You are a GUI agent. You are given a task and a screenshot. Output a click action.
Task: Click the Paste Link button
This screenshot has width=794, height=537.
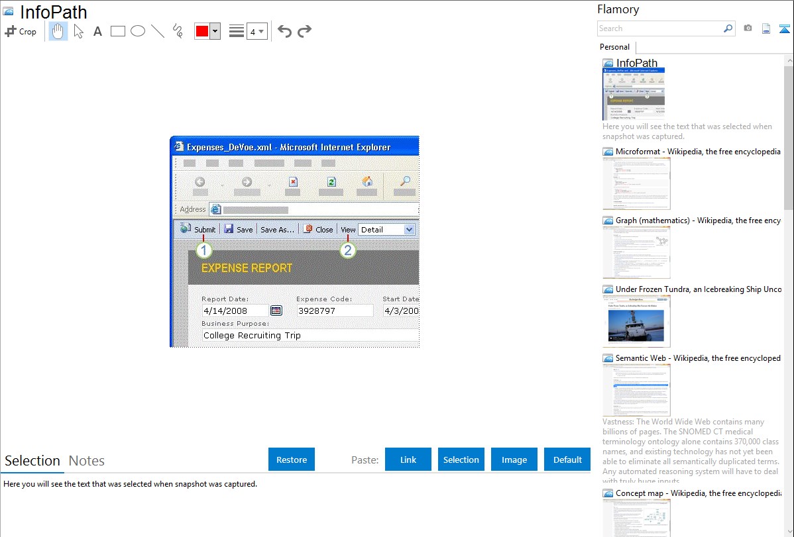(x=408, y=460)
